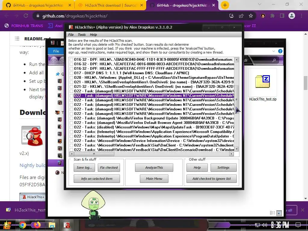The image size is (308, 231).
Task: Open HiJackThis_test.zip file in Explorer window
Action: pyautogui.click(x=263, y=85)
